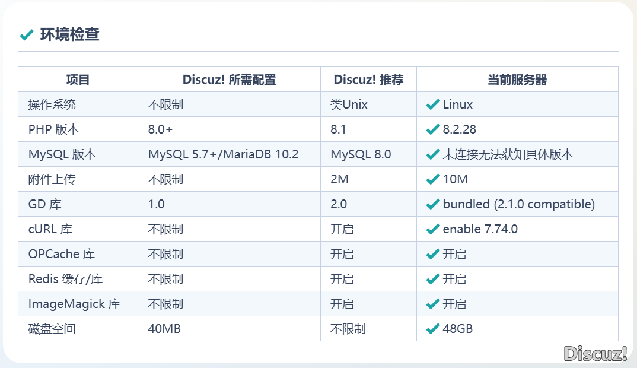This screenshot has height=368, width=637.
Task: Click the checkmark next to bundled (2.1.0 compatible)
Action: tap(433, 205)
